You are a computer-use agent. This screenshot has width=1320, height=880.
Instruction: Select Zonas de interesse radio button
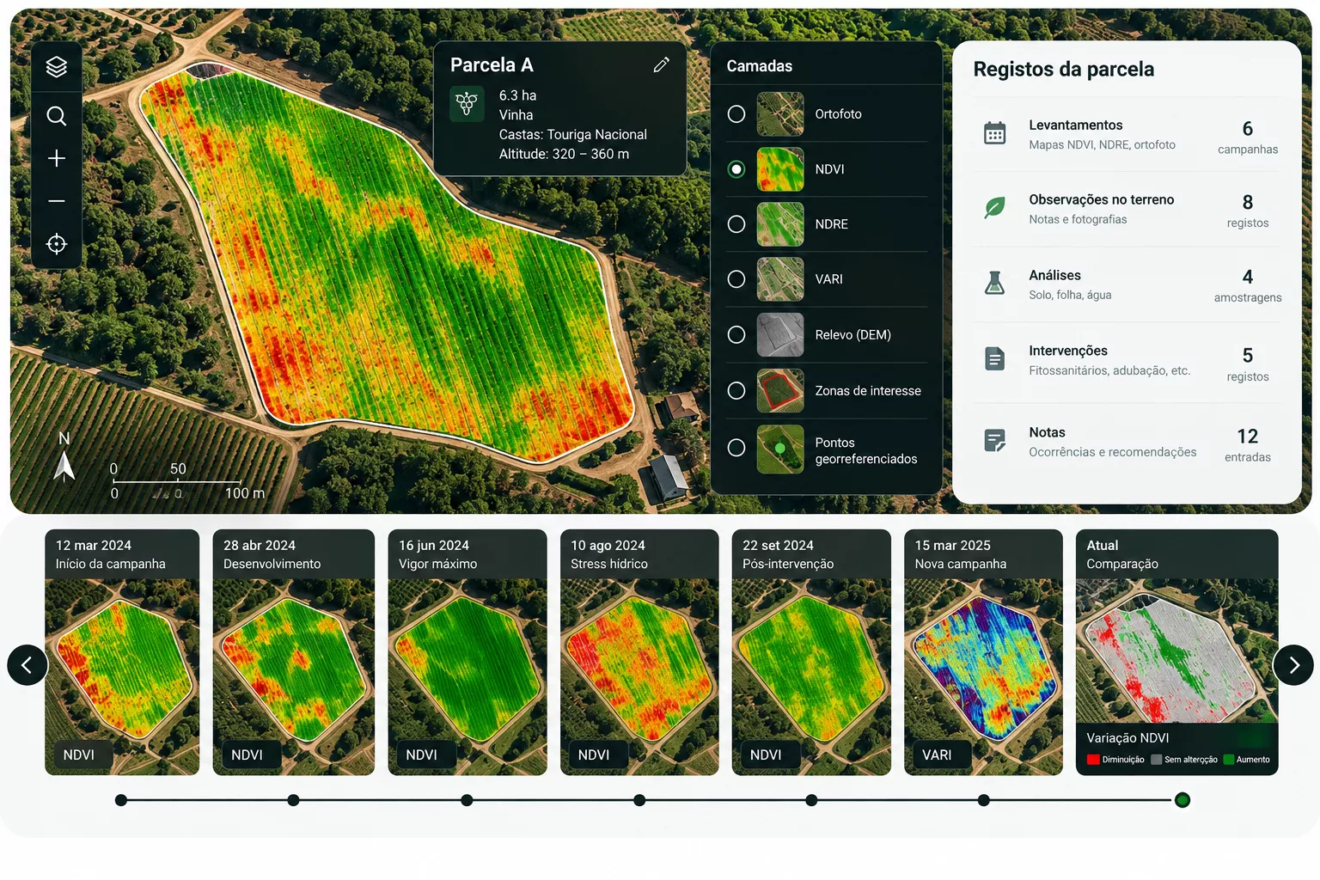point(736,391)
